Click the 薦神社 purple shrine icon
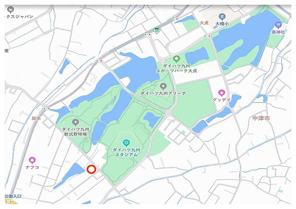296x209 pixels. click(278, 25)
